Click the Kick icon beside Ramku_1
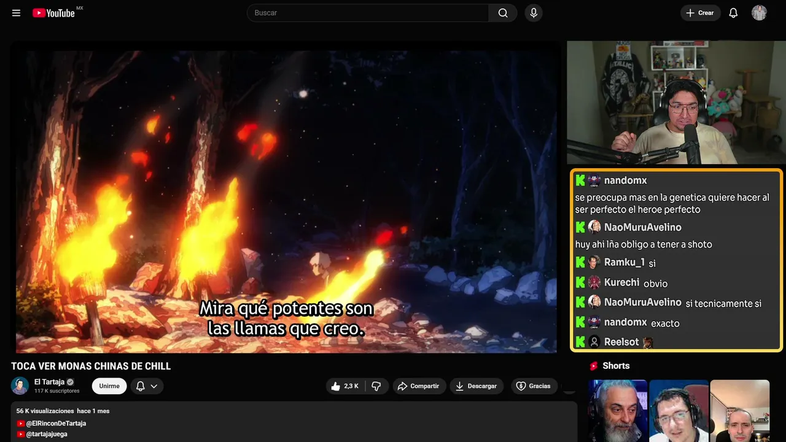This screenshot has height=442, width=786. point(580,263)
